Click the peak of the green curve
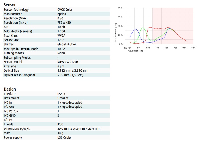This screenshot has height=145, width=198. pyautogui.click(x=143, y=28)
